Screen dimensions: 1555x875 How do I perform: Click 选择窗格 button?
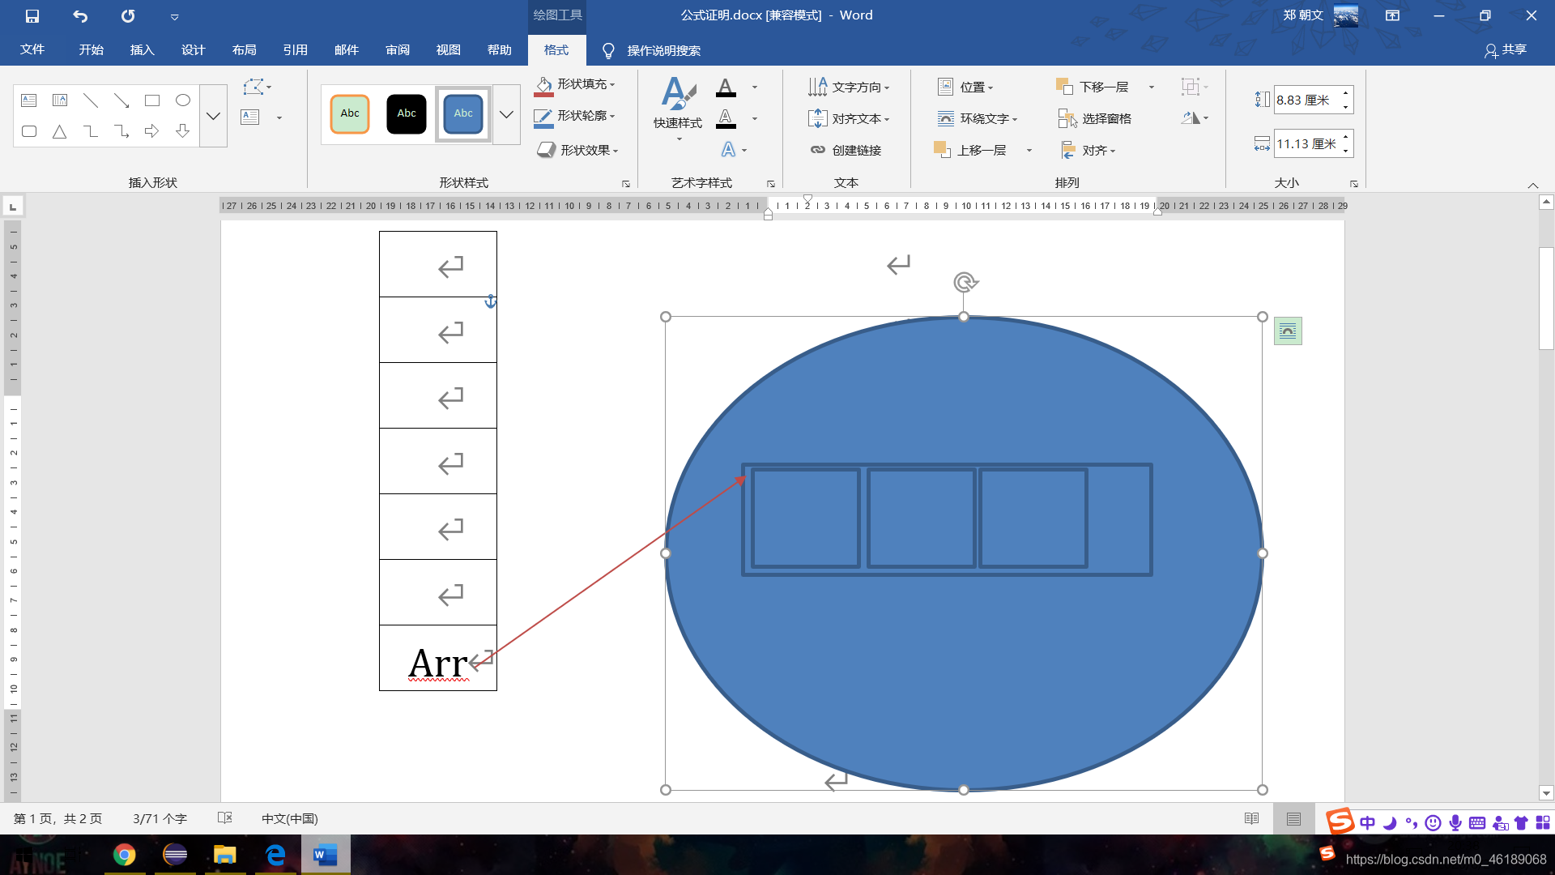tap(1095, 118)
